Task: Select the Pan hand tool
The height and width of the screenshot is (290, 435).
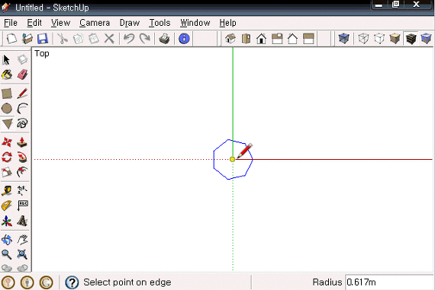Action: tap(22, 240)
